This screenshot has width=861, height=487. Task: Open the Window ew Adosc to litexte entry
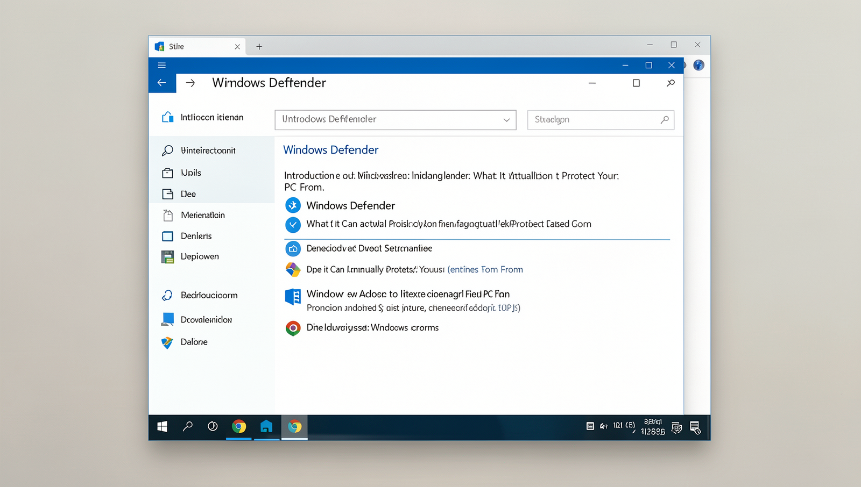[x=408, y=294]
